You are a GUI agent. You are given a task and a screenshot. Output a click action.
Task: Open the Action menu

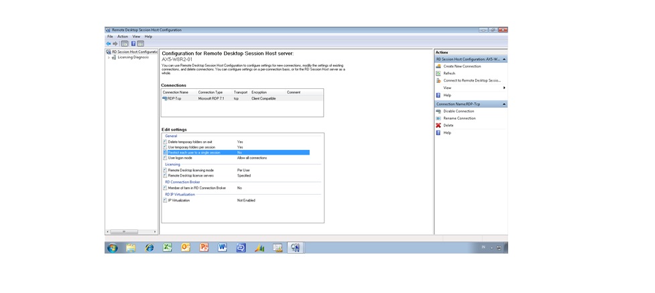123,37
